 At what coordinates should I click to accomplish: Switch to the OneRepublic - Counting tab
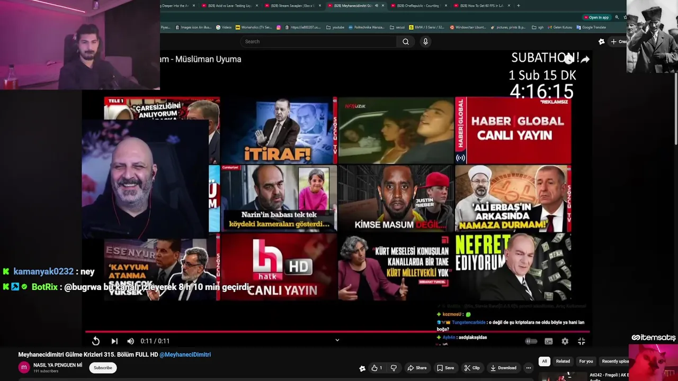point(418,6)
